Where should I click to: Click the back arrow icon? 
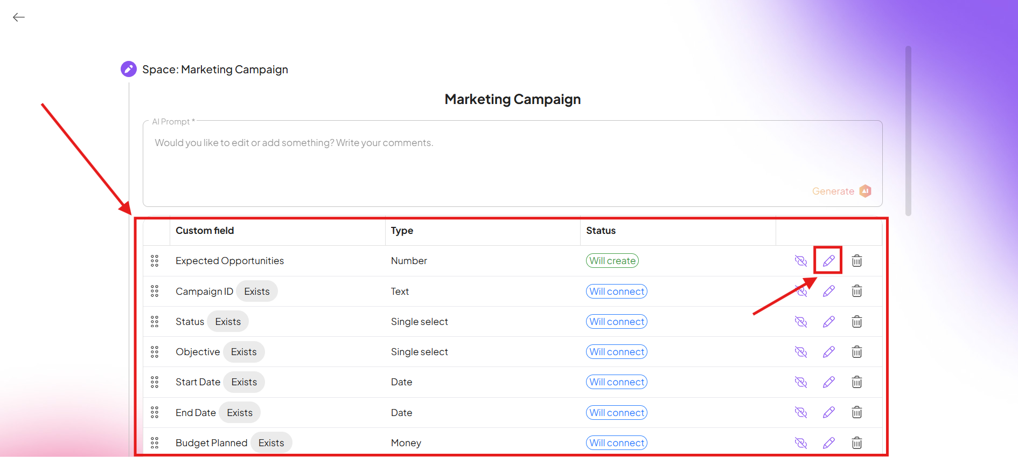(19, 17)
